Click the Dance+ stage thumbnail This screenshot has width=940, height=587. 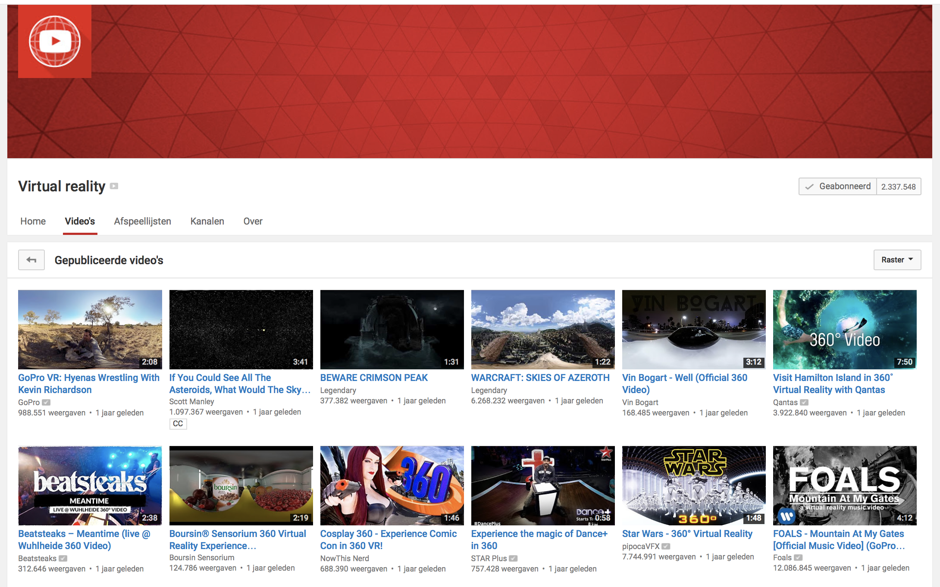543,486
